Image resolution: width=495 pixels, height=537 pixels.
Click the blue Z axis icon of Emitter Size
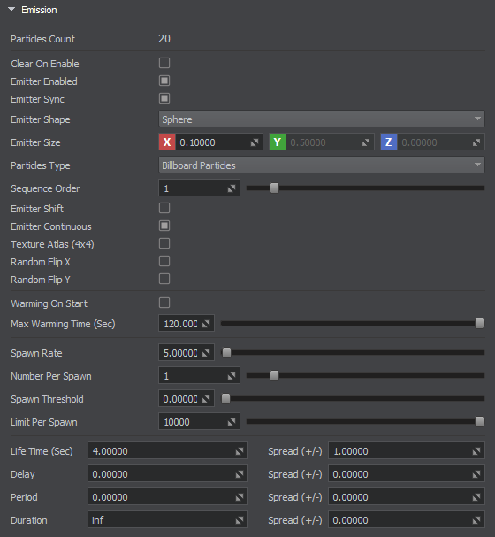tap(389, 142)
